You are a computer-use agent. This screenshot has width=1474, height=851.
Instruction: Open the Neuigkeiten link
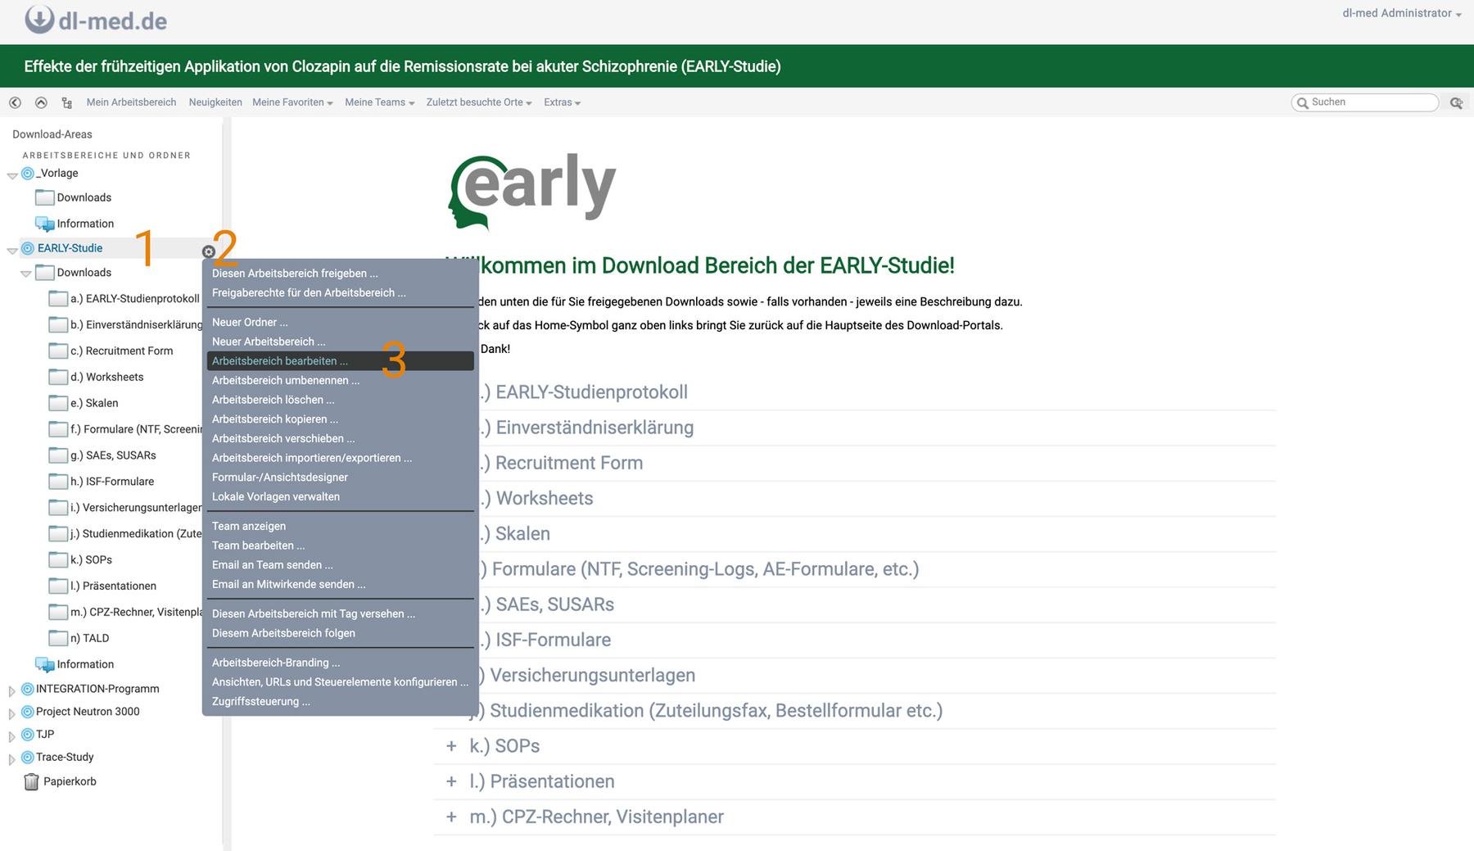pyautogui.click(x=215, y=102)
